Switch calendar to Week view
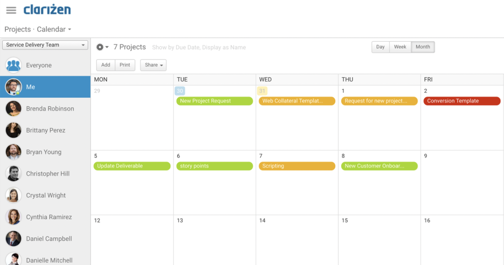This screenshot has height=265, width=504. [x=400, y=47]
